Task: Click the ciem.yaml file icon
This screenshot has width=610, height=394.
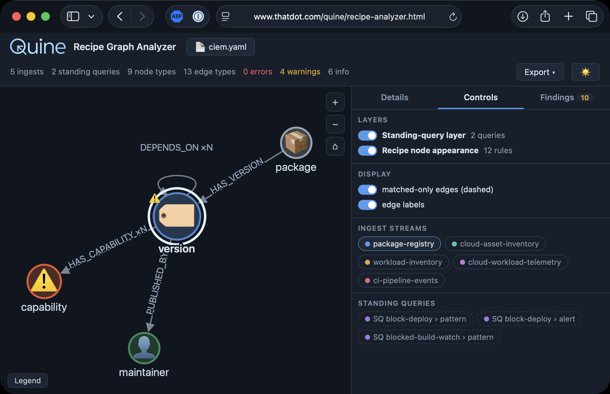Action: (x=200, y=47)
